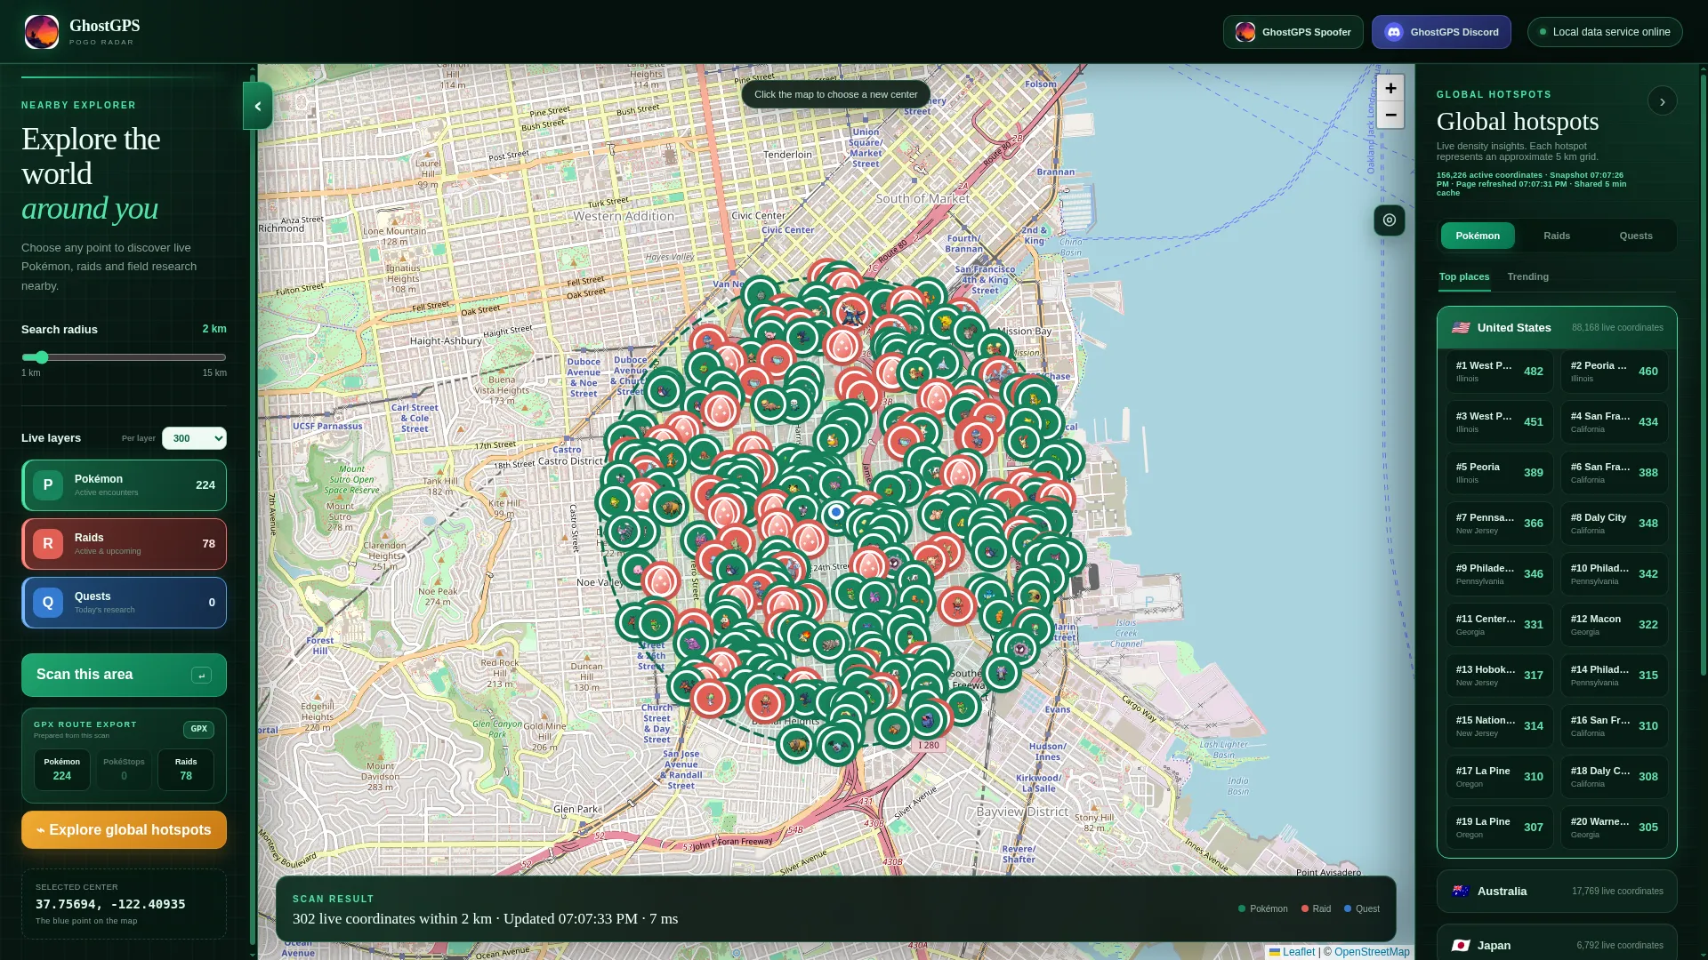This screenshot has height=960, width=1708.
Task: Open hotspot #19 La Pine 307
Action: tap(1500, 828)
